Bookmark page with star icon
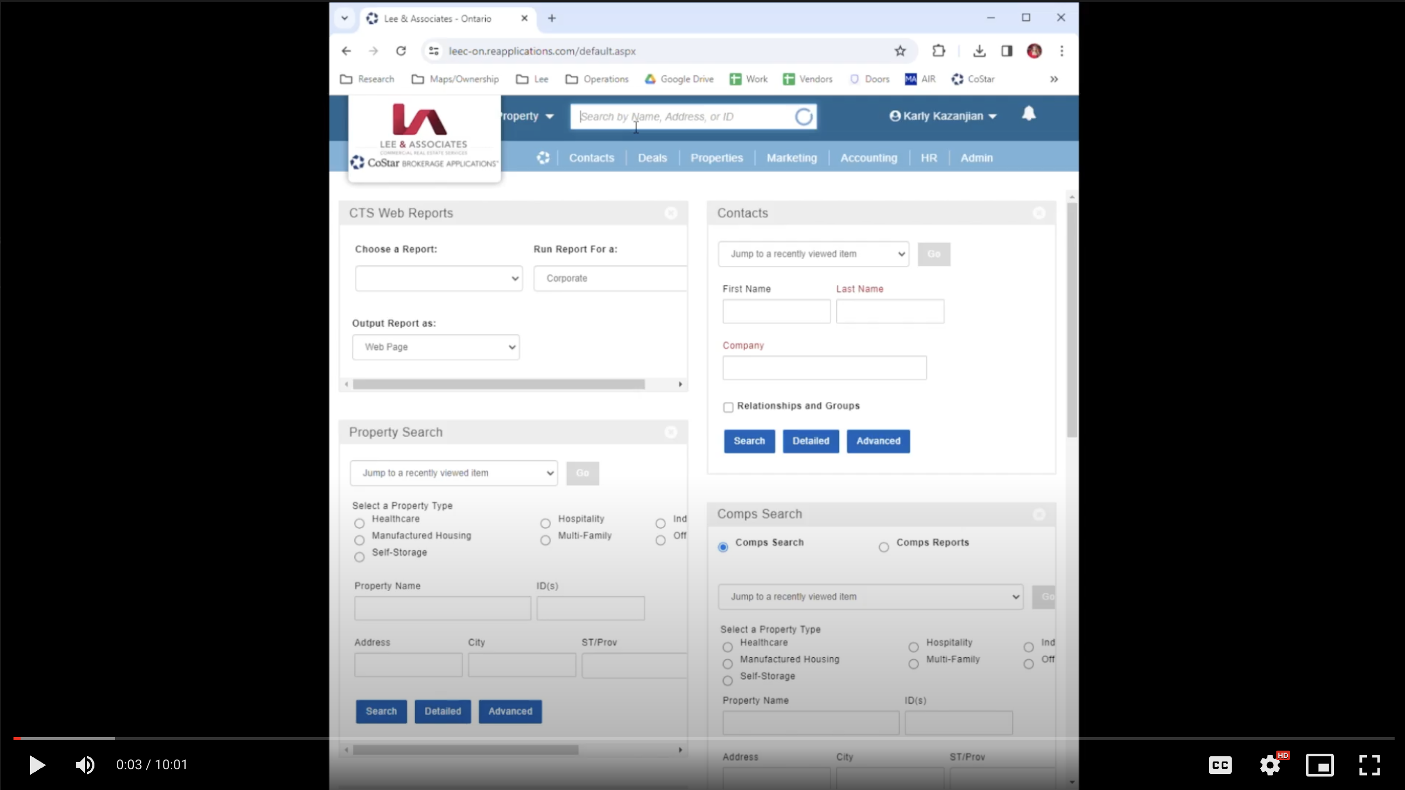 (899, 51)
